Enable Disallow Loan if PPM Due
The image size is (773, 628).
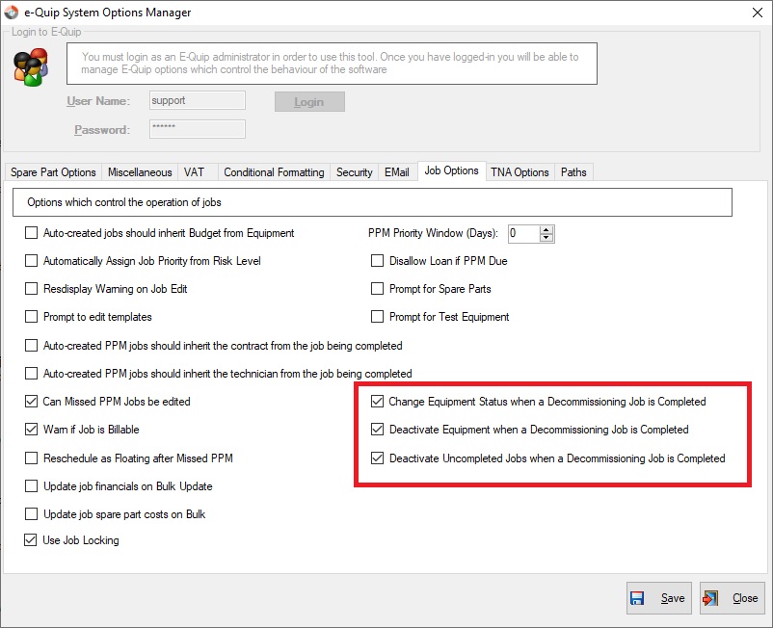click(377, 261)
